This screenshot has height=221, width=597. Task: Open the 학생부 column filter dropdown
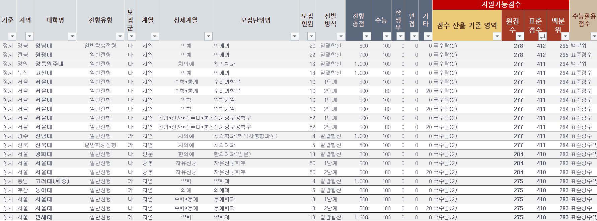400,36
